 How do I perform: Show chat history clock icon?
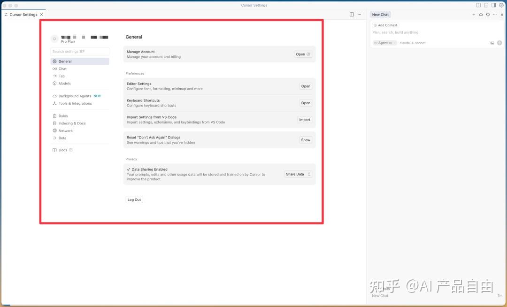tap(488, 15)
